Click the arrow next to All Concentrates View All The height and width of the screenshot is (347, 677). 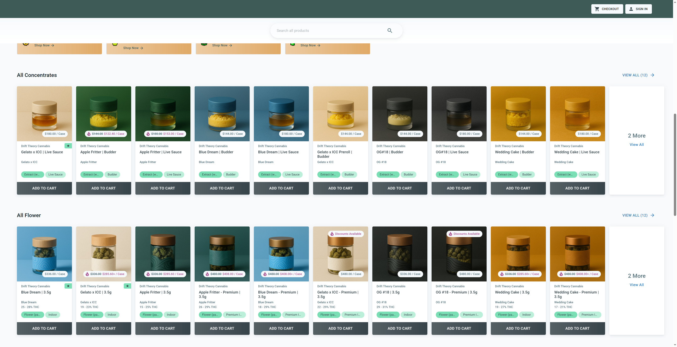point(652,75)
